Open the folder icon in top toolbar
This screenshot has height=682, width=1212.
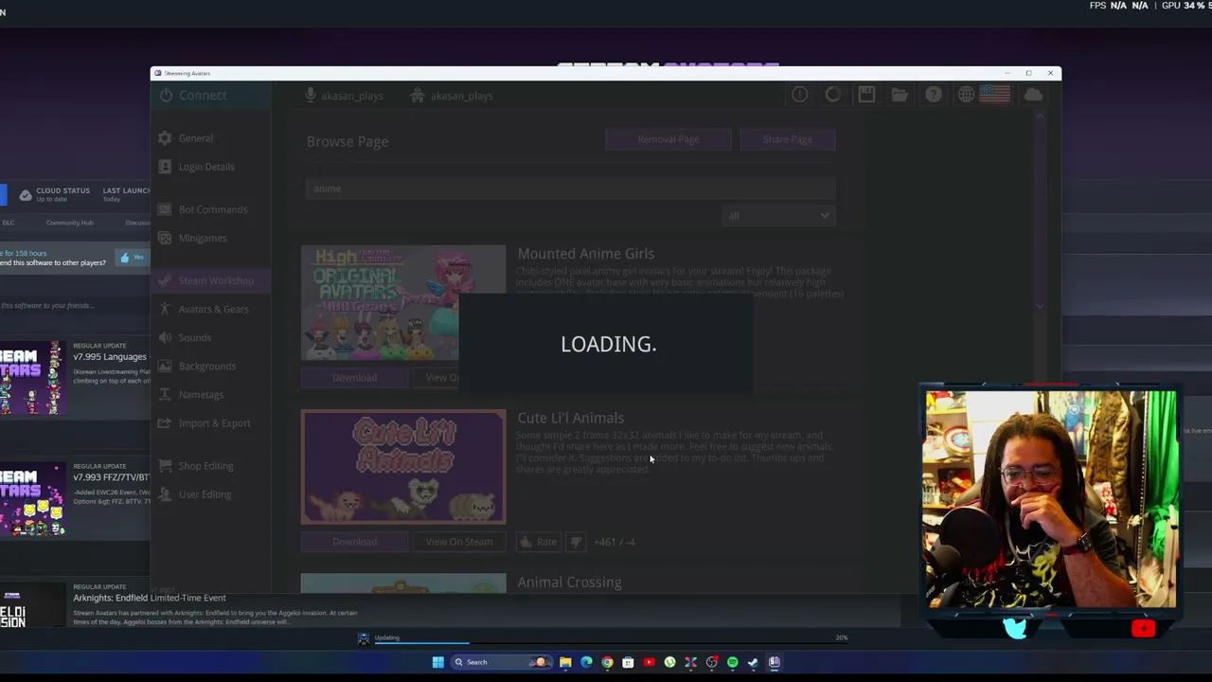(900, 95)
